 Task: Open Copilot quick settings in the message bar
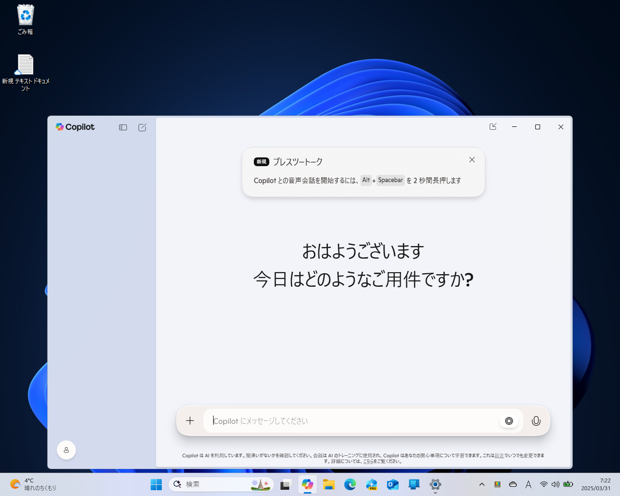(509, 420)
